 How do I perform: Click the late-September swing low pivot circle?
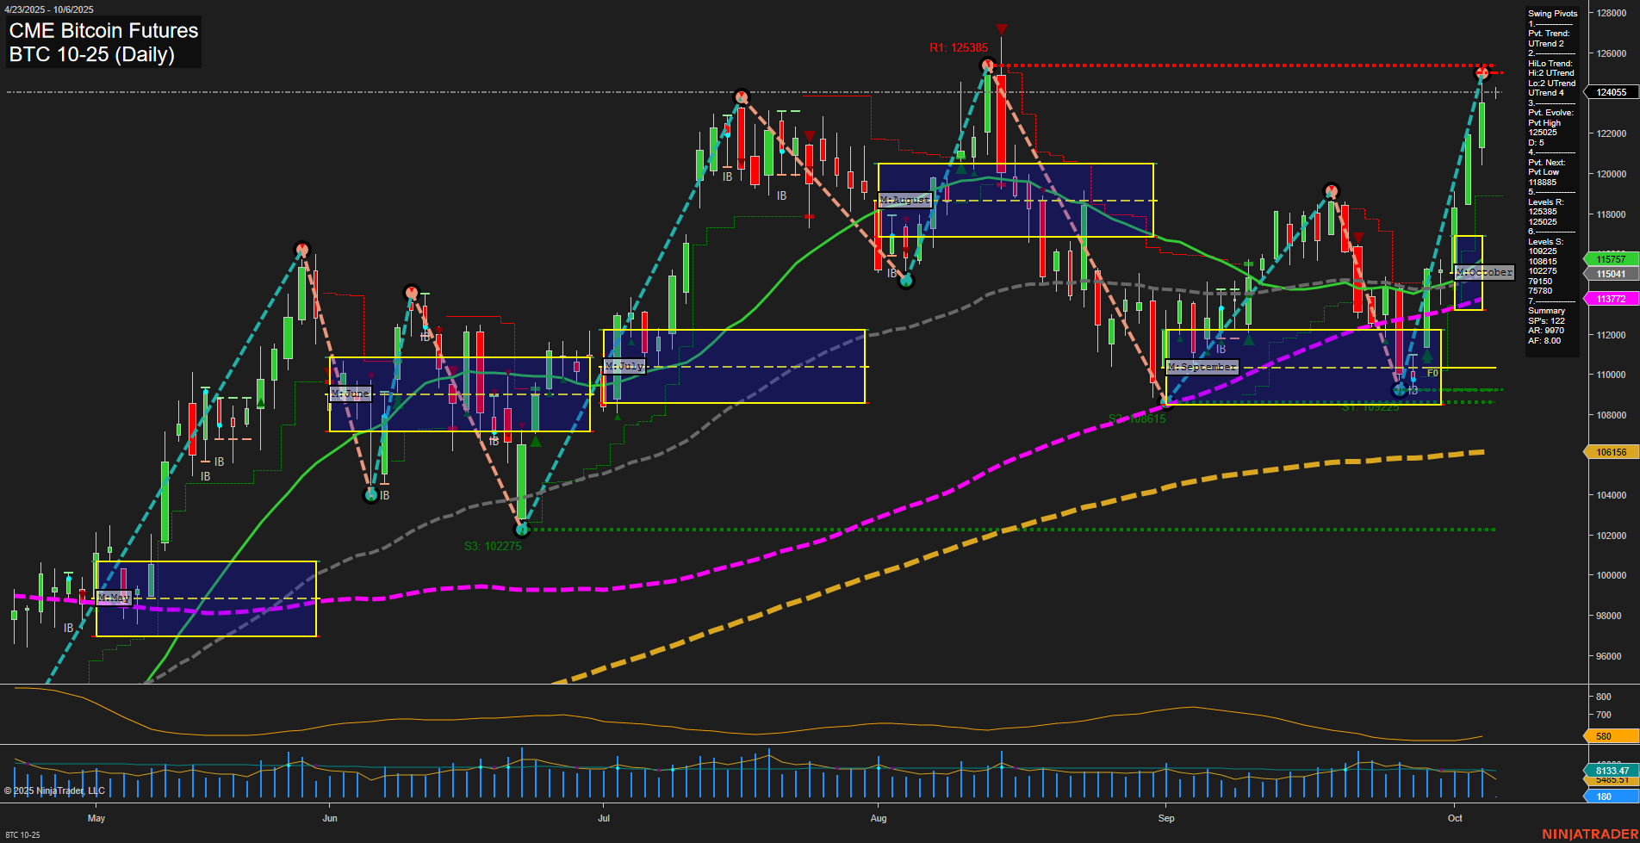click(1400, 390)
